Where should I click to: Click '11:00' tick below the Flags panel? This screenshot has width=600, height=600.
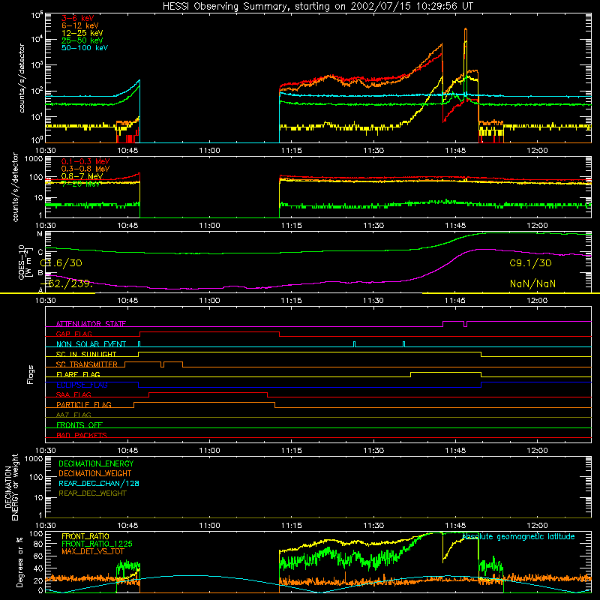pos(209,451)
